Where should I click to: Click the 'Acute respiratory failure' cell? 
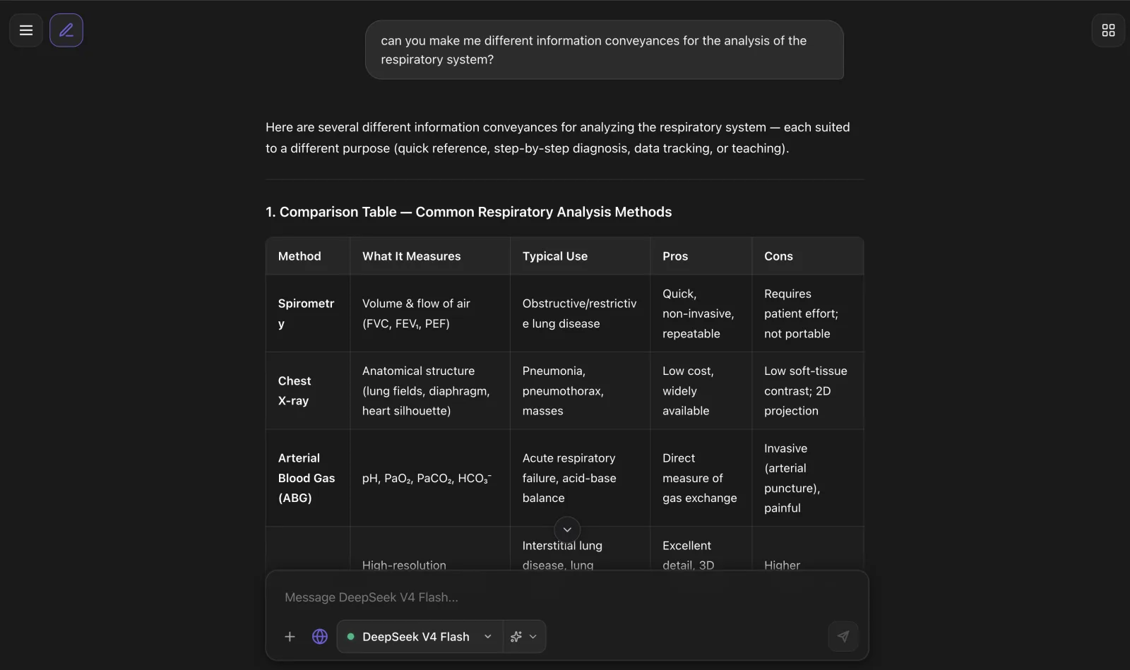tap(580, 478)
